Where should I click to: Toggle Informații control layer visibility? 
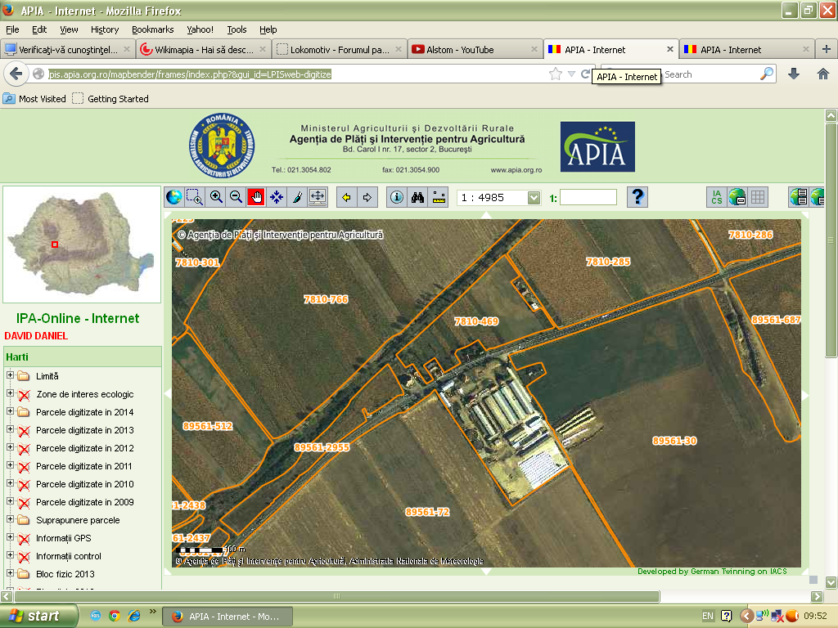24,556
